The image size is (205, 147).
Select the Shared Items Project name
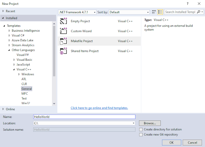tap(85, 51)
